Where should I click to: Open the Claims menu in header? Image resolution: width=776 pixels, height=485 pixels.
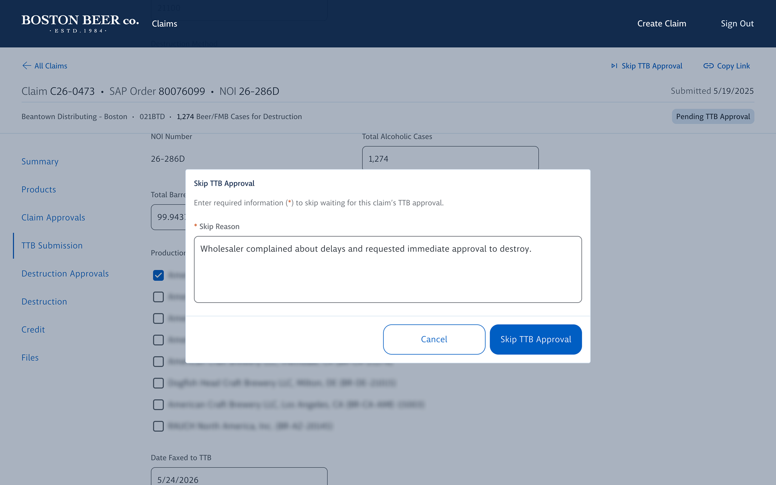tap(164, 24)
